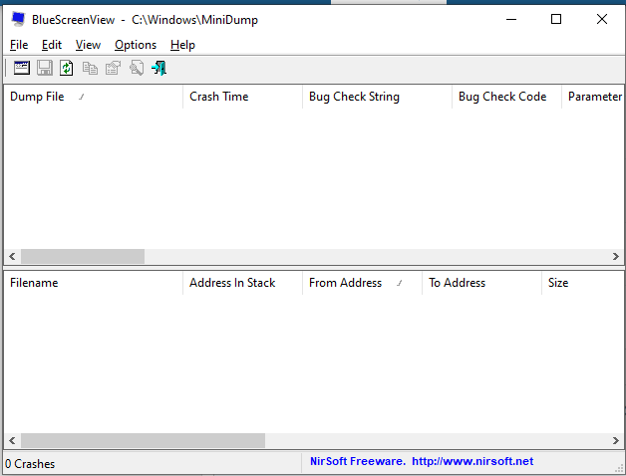Viewport: 626px width, 476px height.
Task: Click the Find toolbar icon
Action: click(137, 68)
